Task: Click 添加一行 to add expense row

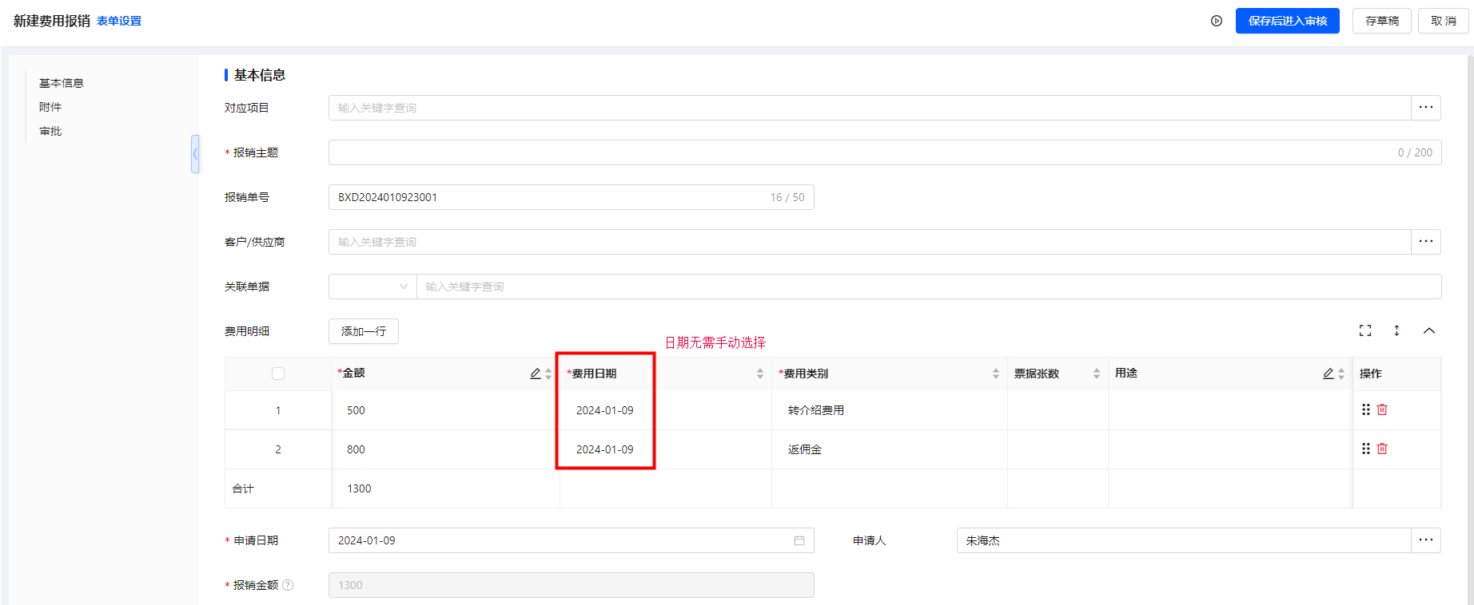Action: [364, 331]
